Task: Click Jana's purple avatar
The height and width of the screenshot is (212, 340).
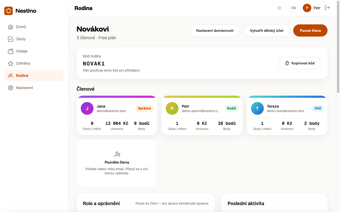Action: 87,108
